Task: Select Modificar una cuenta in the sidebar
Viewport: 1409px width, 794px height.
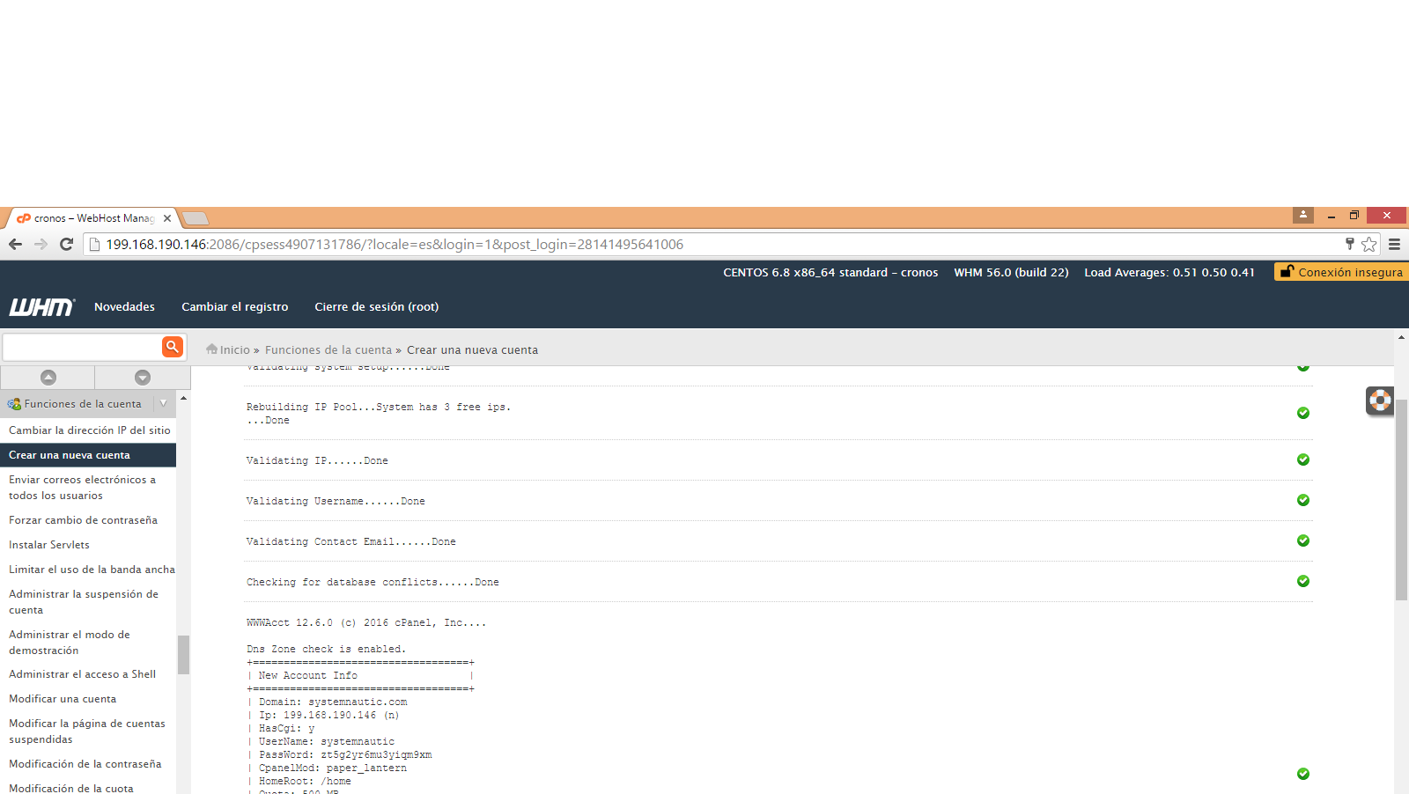Action: (63, 699)
